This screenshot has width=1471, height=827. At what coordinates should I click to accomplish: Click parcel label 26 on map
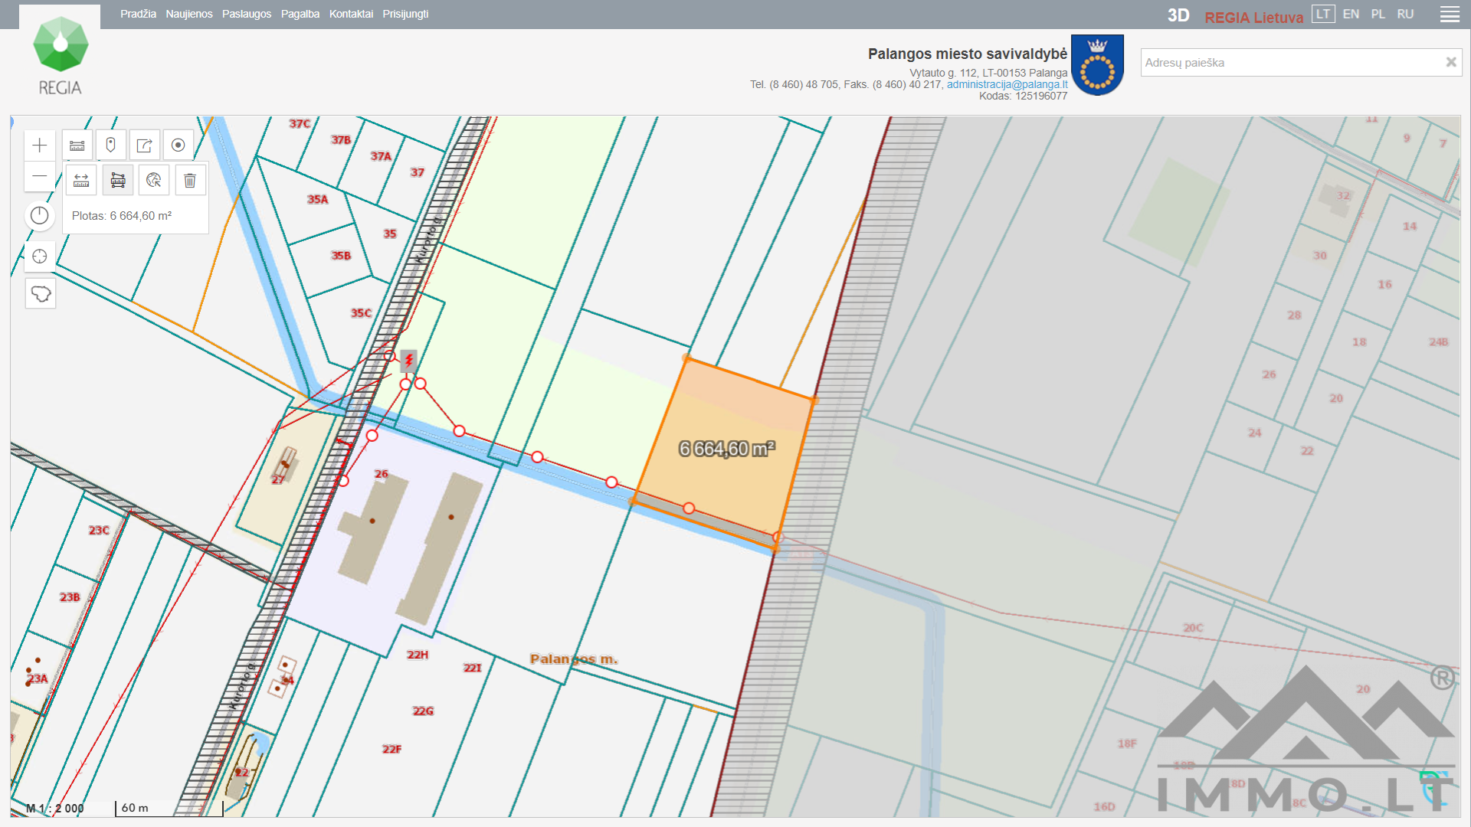pos(382,474)
